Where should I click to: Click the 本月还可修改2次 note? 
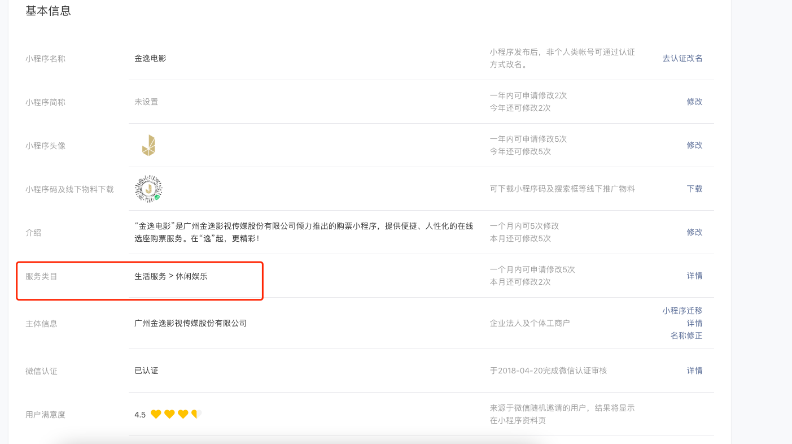(x=520, y=282)
